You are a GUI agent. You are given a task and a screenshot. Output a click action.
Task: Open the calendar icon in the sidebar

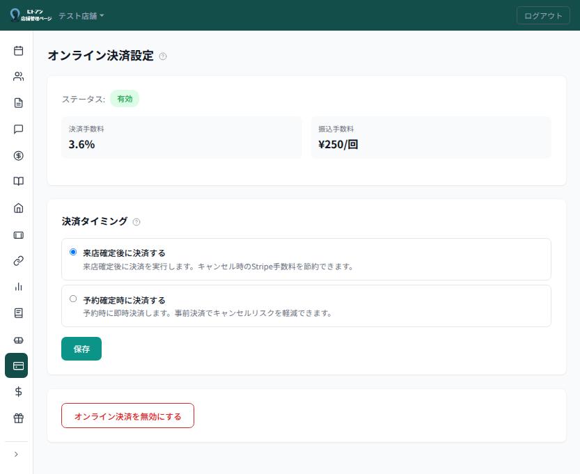tap(18, 51)
